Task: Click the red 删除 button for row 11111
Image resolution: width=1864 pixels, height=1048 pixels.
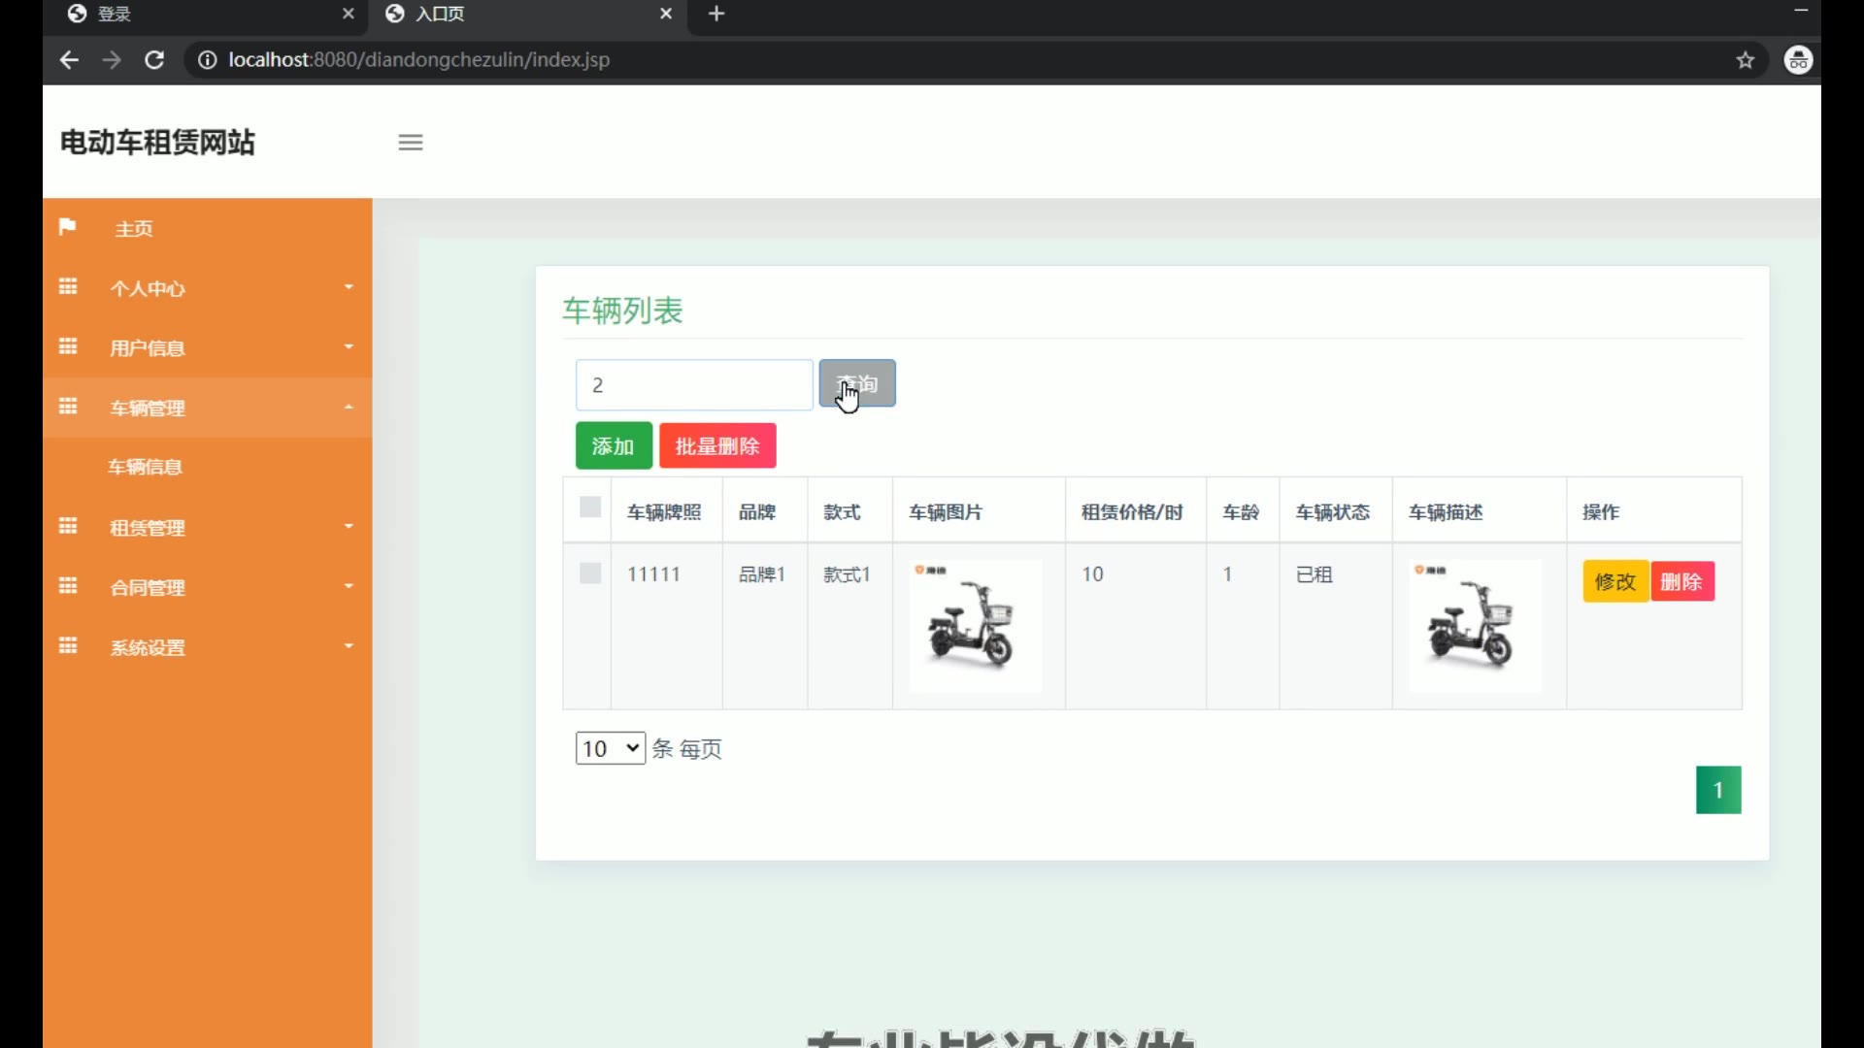Action: (x=1682, y=581)
